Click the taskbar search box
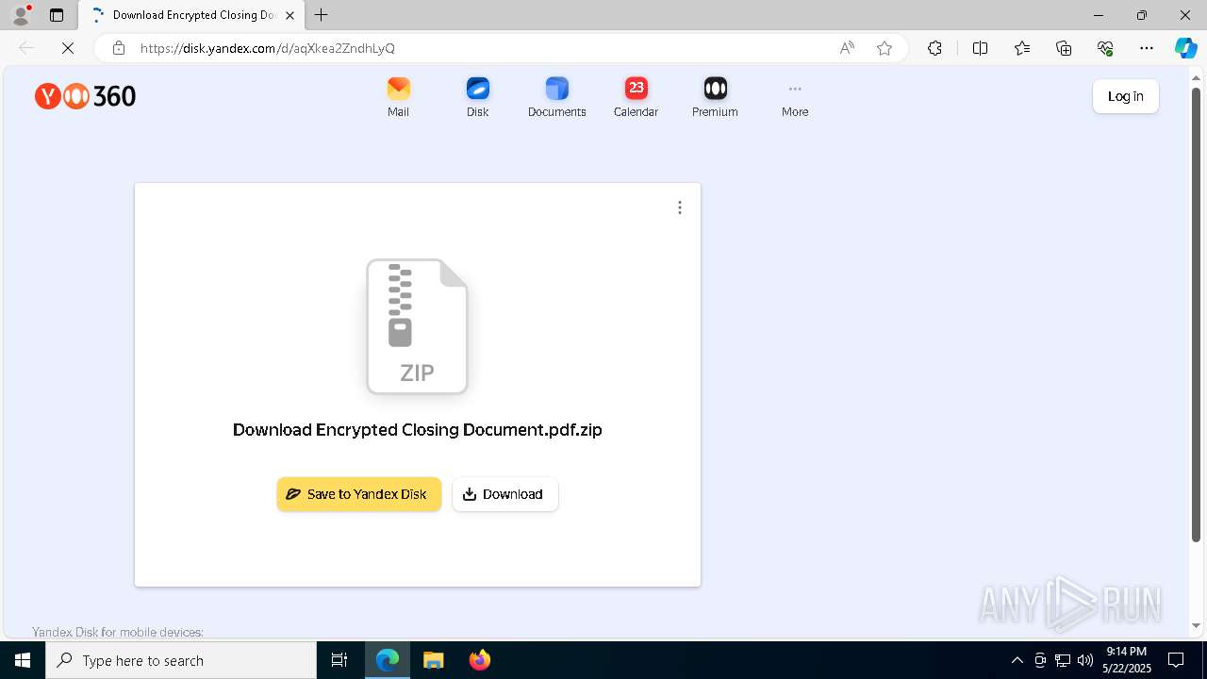Image resolution: width=1207 pixels, height=679 pixels. (x=181, y=660)
